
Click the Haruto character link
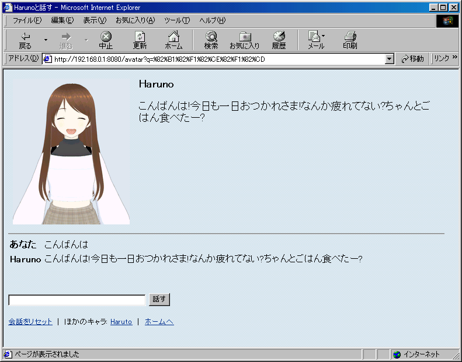pyautogui.click(x=121, y=322)
